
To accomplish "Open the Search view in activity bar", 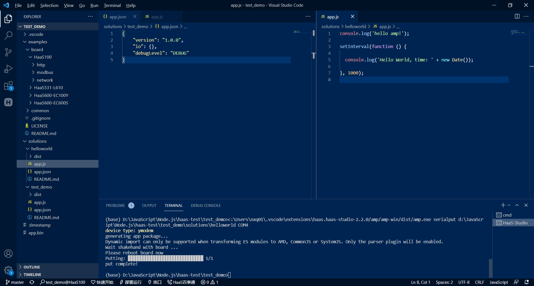I will point(8,35).
